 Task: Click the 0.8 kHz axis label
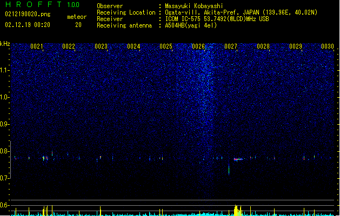click(5, 151)
